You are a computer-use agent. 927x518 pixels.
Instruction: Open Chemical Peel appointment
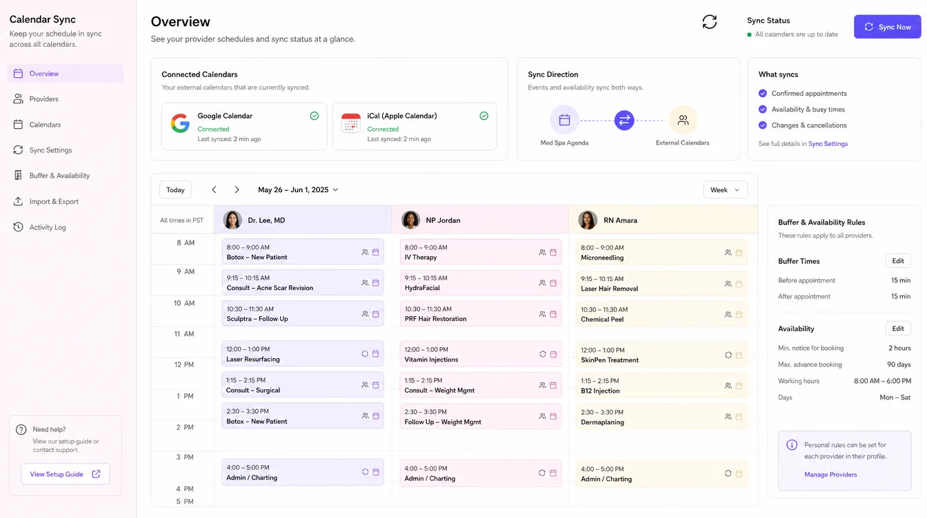662,314
